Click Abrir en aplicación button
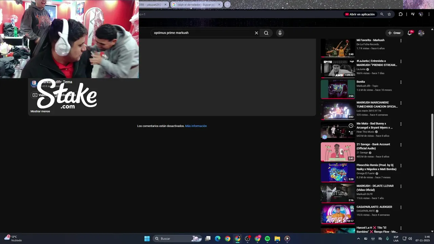434x244 pixels. (360, 14)
